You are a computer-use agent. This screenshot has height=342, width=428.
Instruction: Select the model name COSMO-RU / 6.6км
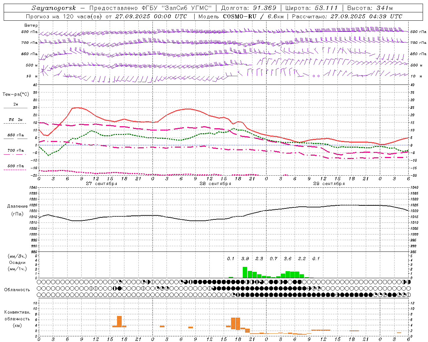click(x=253, y=16)
